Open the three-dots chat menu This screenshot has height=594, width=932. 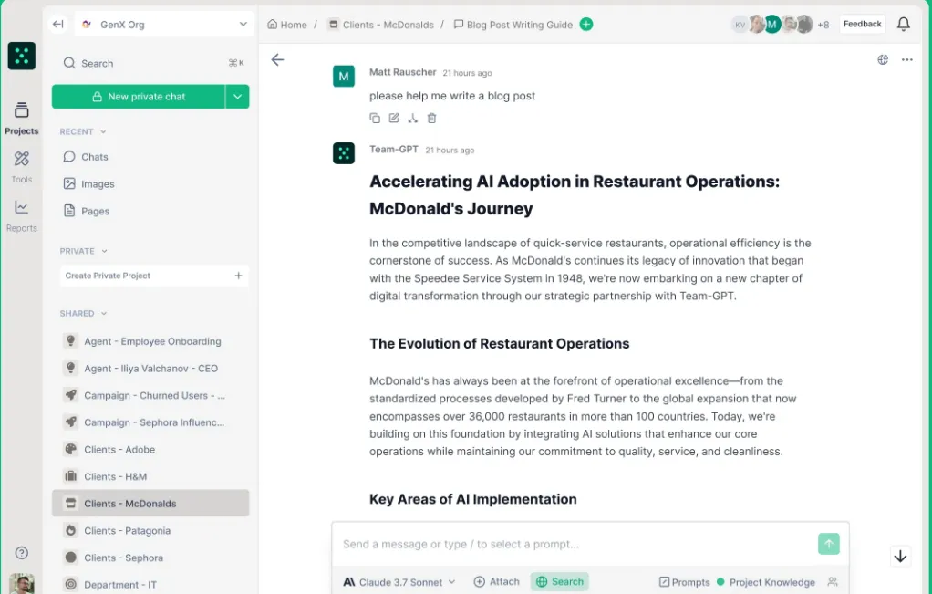pos(907,59)
